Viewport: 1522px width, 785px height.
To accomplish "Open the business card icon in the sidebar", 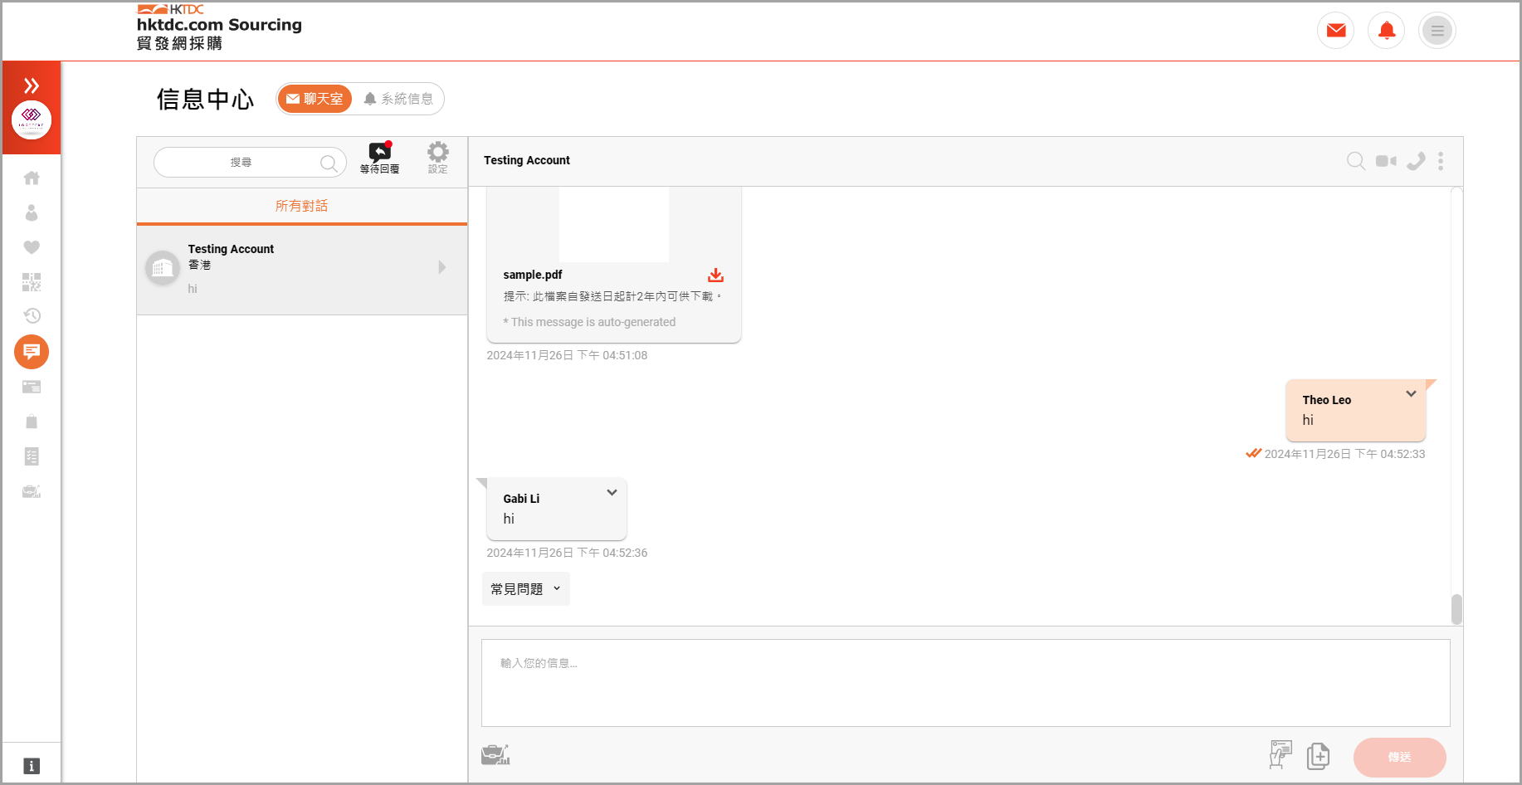I will pyautogui.click(x=32, y=387).
